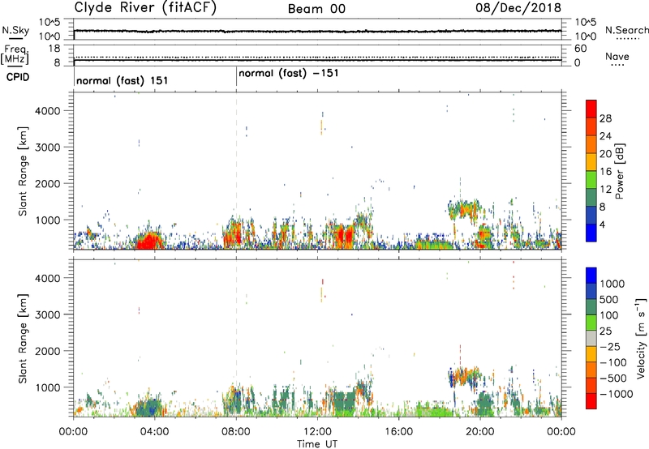Click the '4000' tick on power panel

coord(48,111)
